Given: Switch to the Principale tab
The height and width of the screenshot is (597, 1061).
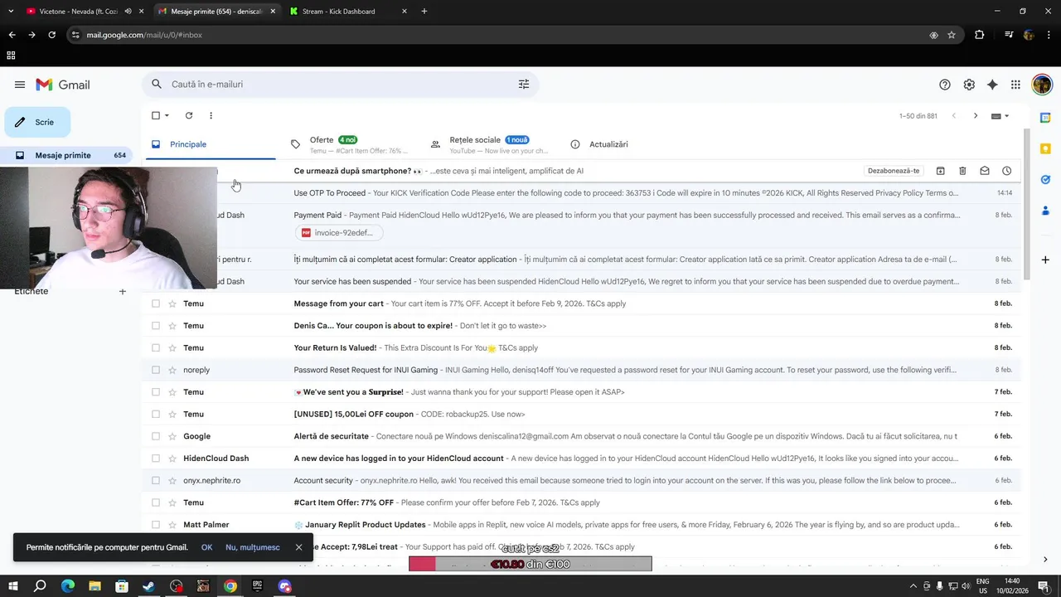Looking at the screenshot, I should [209, 144].
